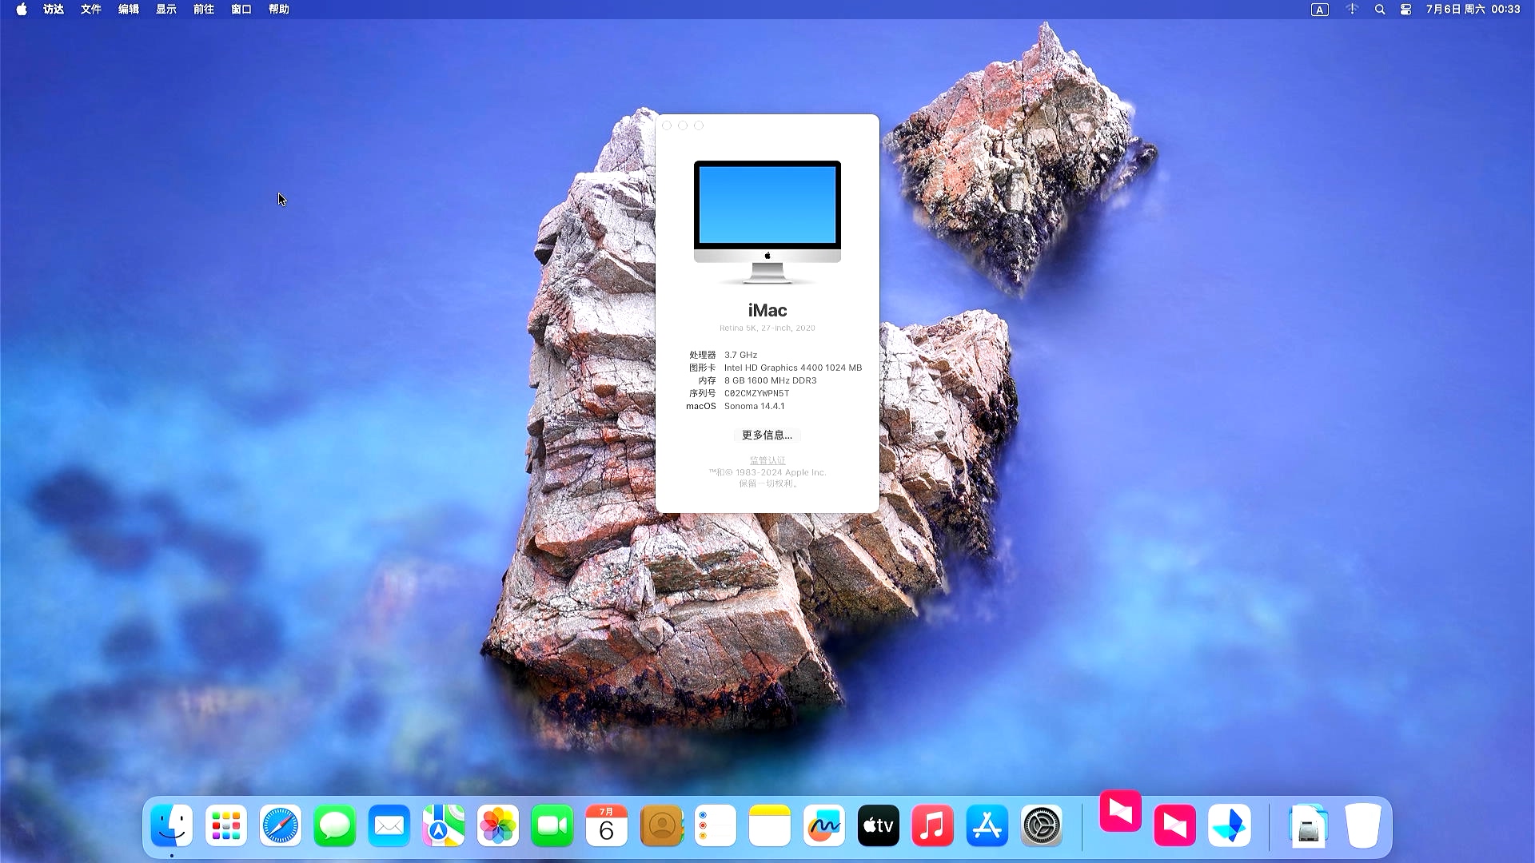Open Finder from the Dock
1535x863 pixels.
coord(172,826)
